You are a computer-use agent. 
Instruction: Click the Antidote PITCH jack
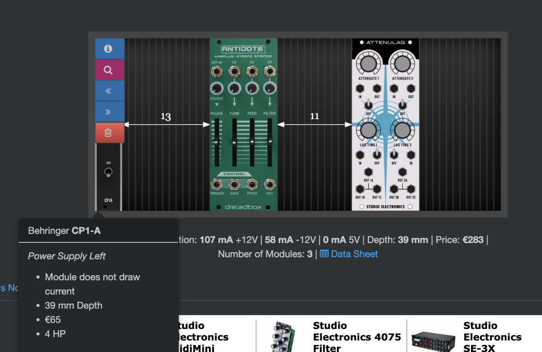[252, 184]
